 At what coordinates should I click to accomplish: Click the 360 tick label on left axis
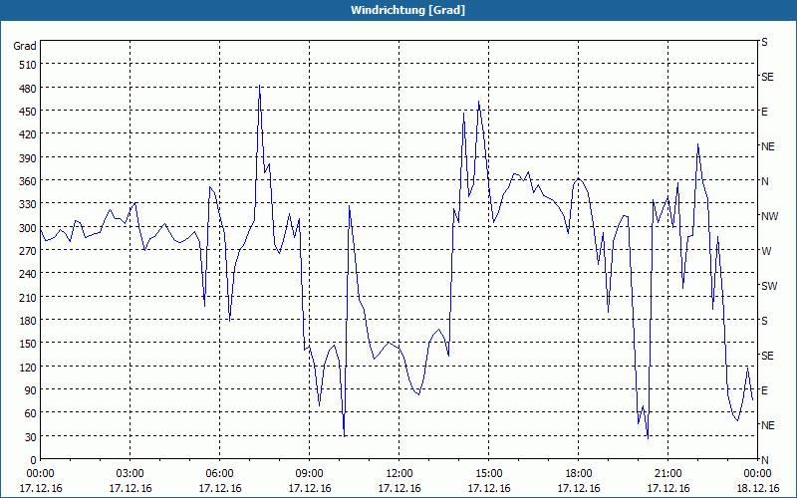pos(25,181)
